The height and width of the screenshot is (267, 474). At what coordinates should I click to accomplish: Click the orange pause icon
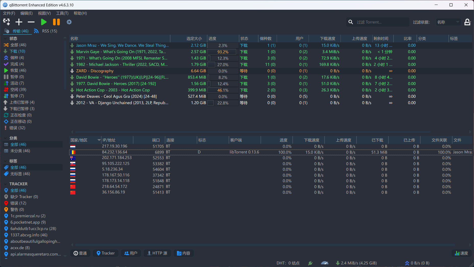[x=56, y=22]
